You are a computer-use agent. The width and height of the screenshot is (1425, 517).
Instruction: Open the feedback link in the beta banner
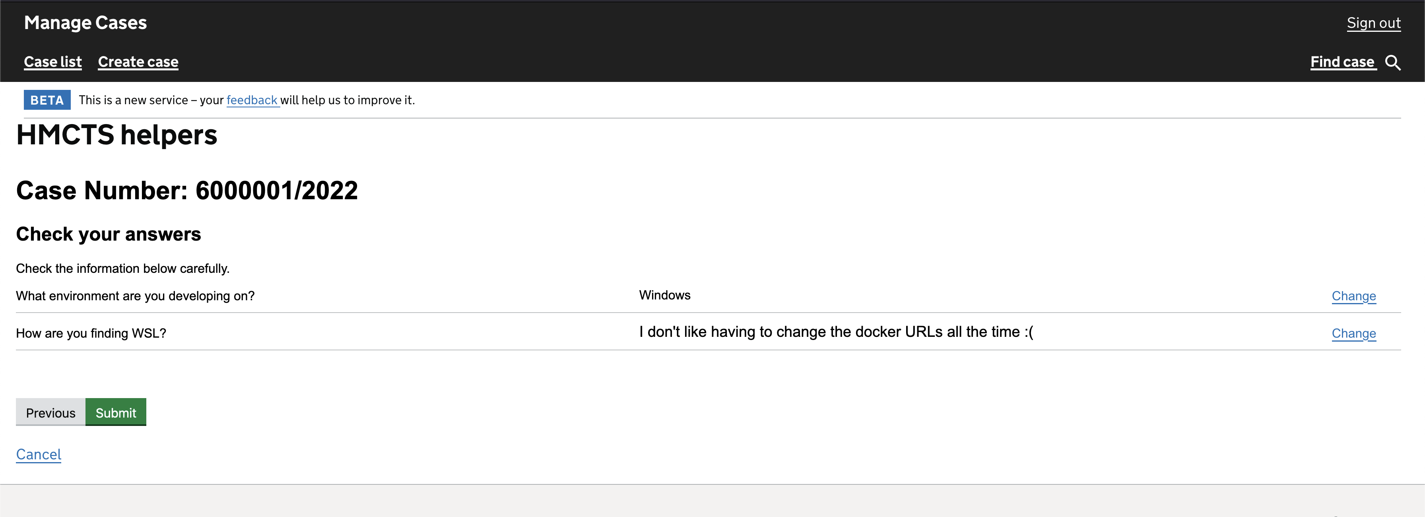(252, 100)
